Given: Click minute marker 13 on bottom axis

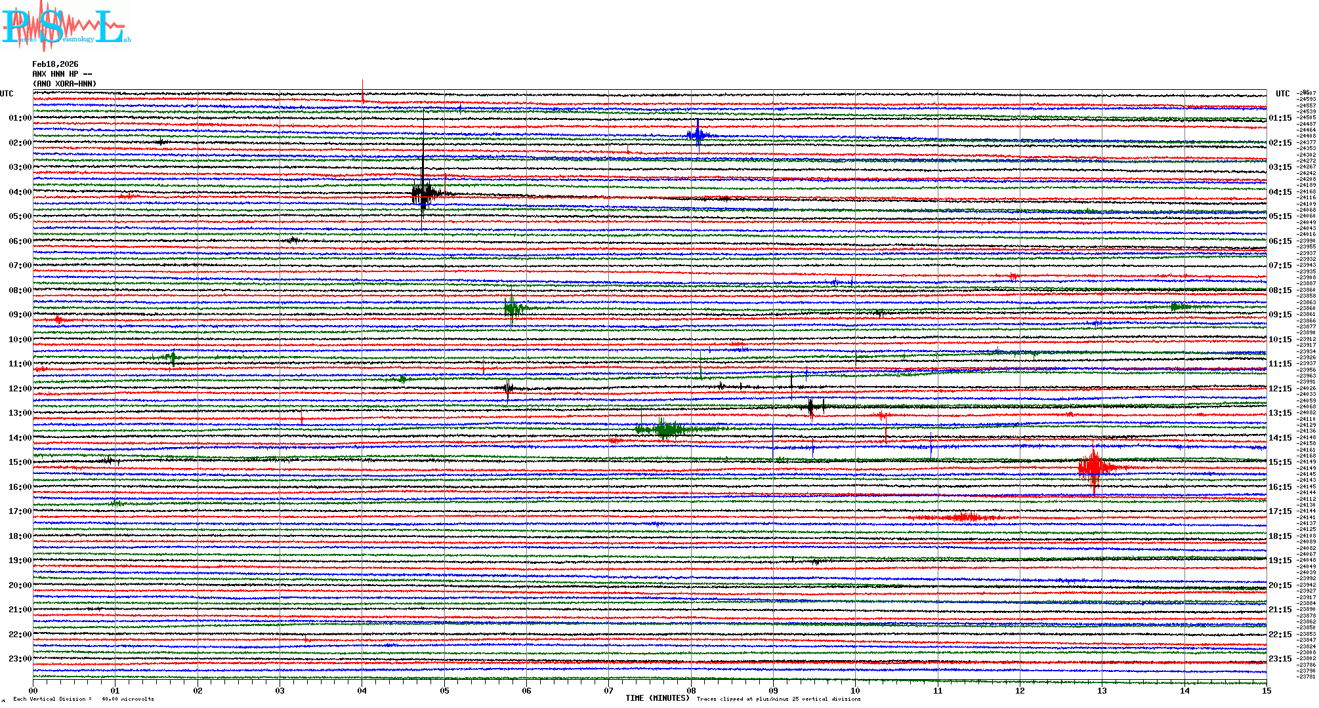Looking at the screenshot, I should [1102, 690].
